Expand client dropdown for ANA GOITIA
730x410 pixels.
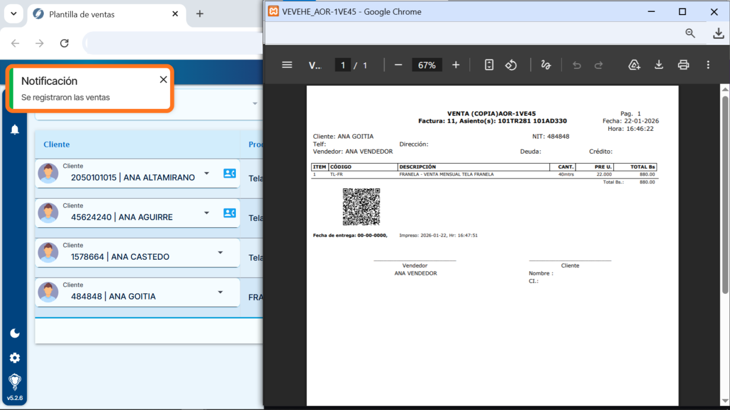pos(220,292)
